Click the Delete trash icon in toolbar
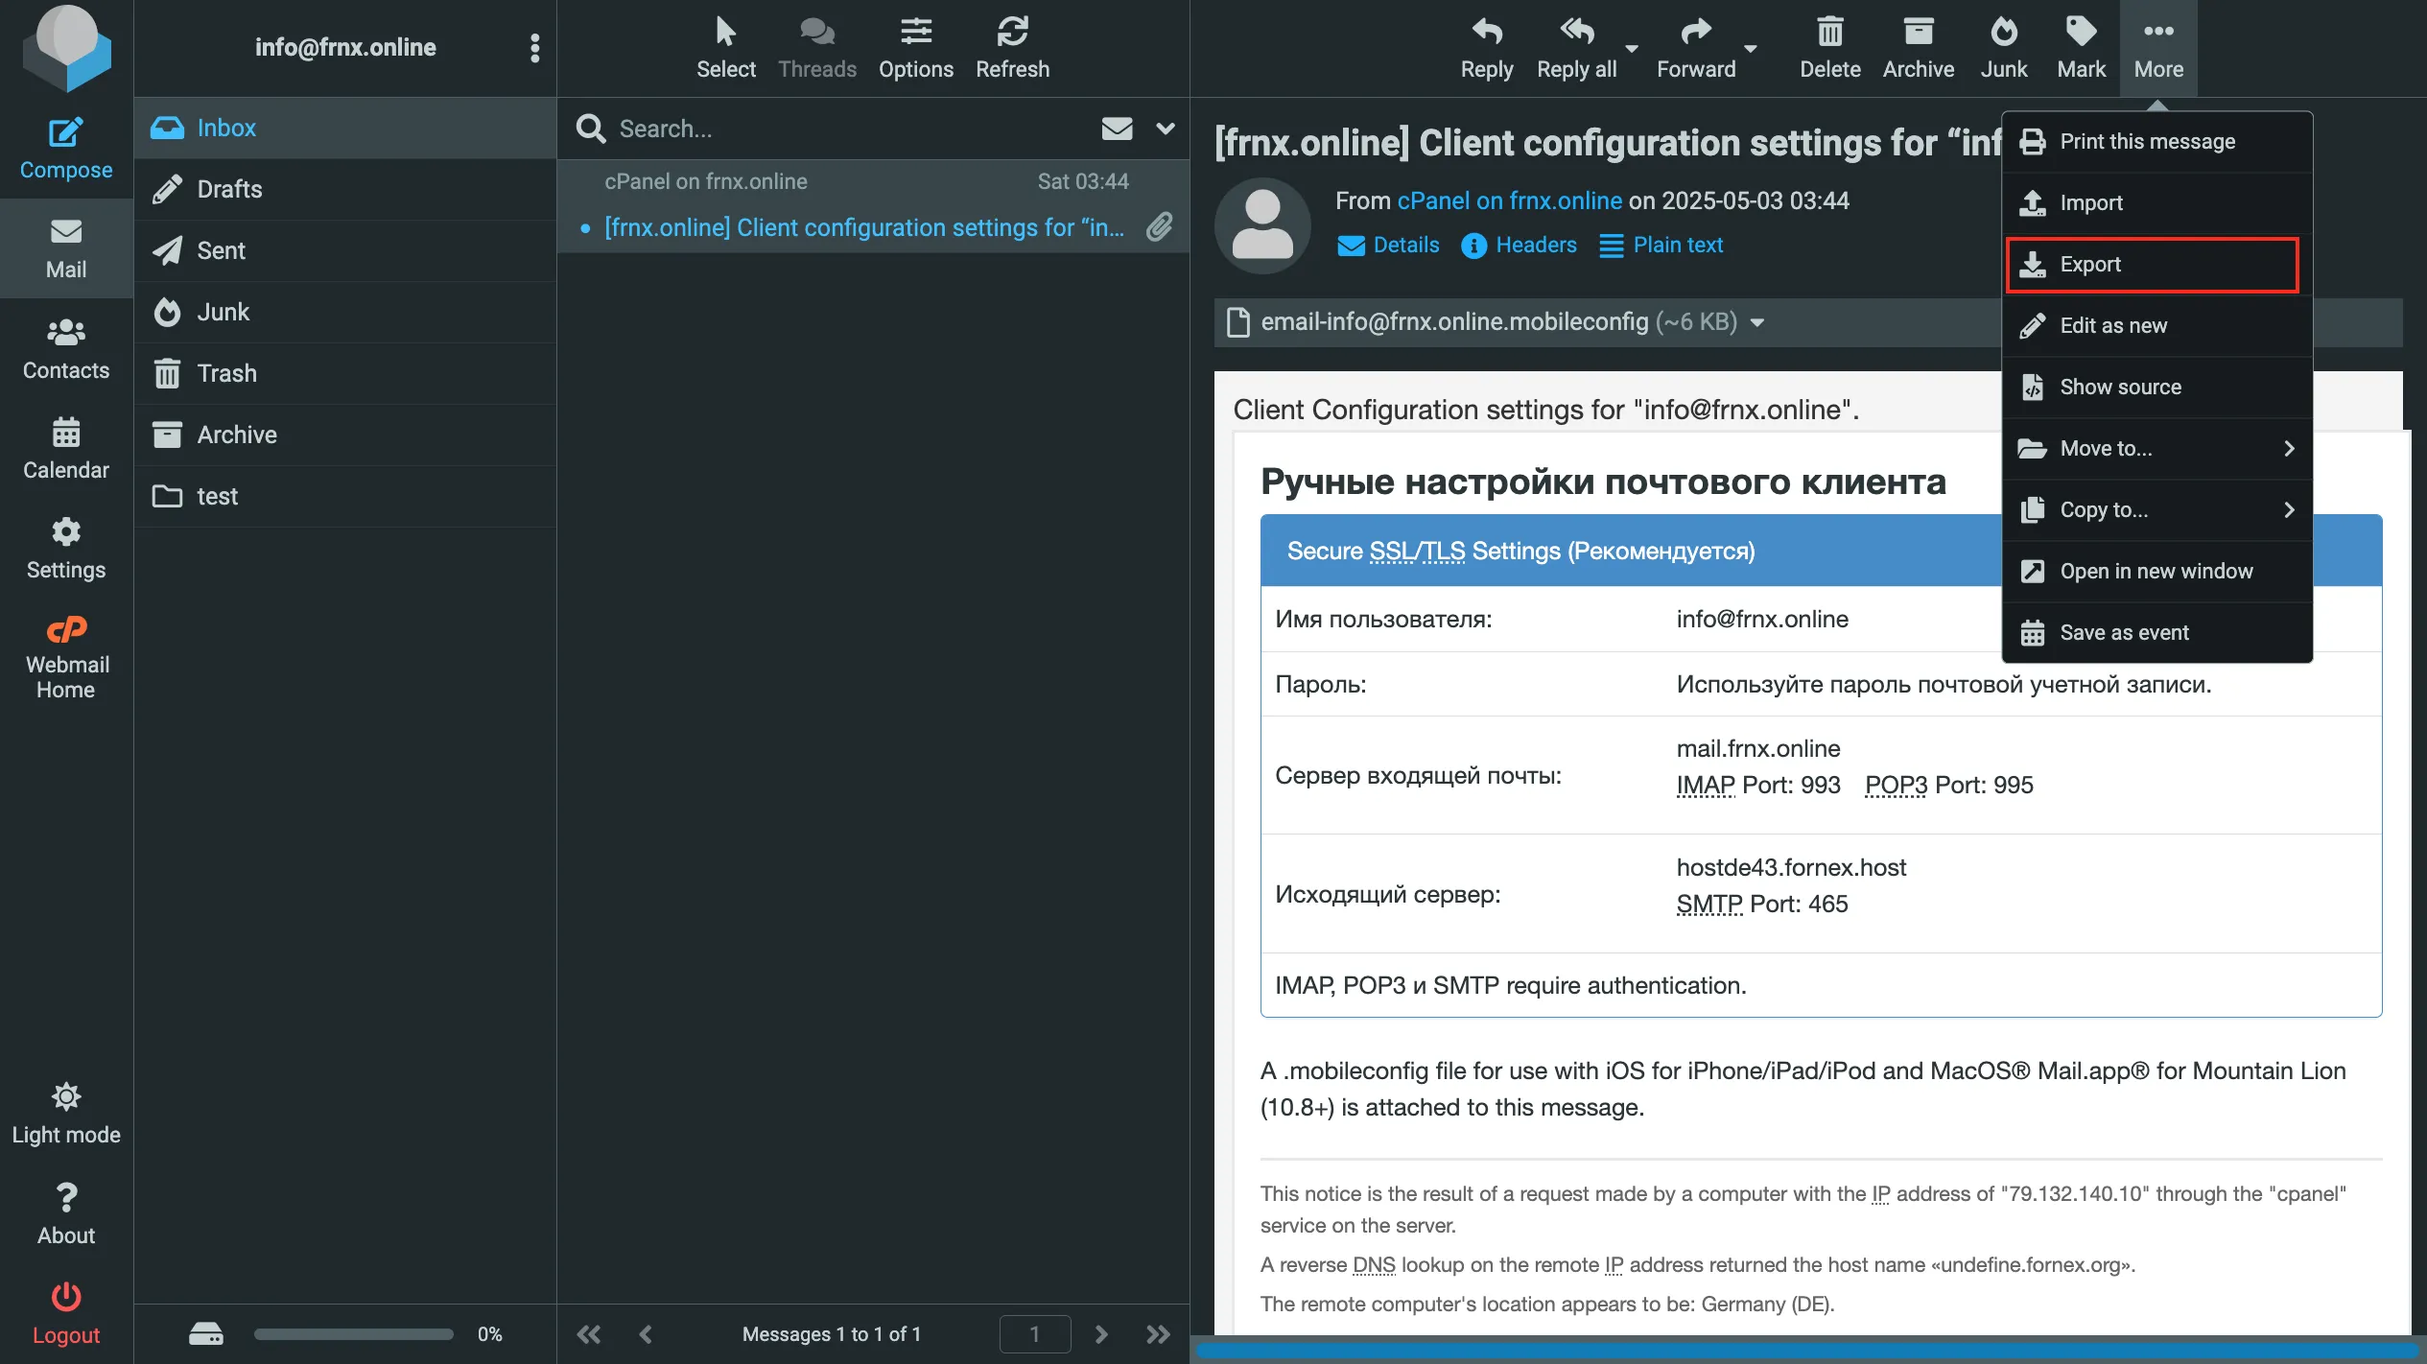The image size is (2427, 1364). [x=1829, y=33]
